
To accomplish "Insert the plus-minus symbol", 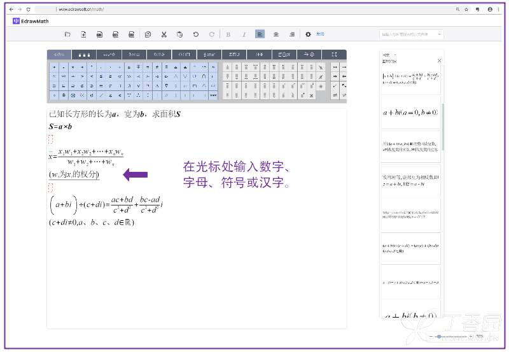I will [x=129, y=67].
